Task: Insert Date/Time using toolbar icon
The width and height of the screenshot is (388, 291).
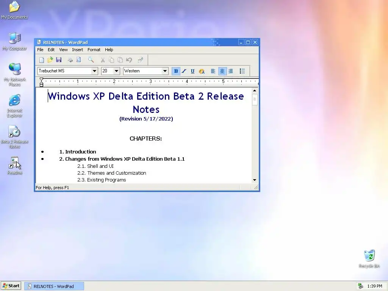Action: 141,60
